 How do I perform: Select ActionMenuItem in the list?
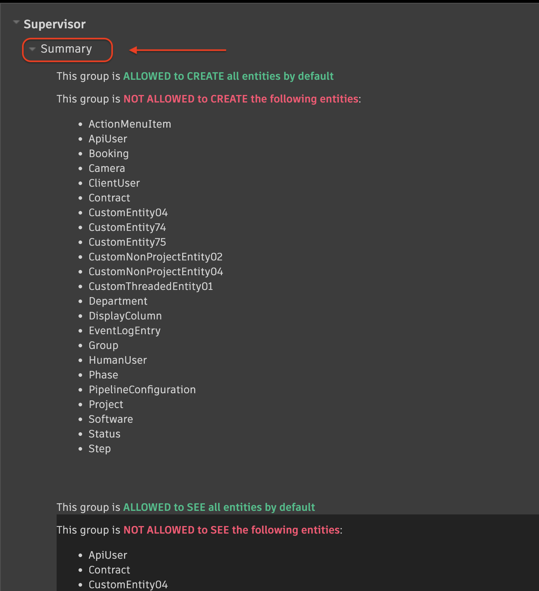[x=130, y=124]
